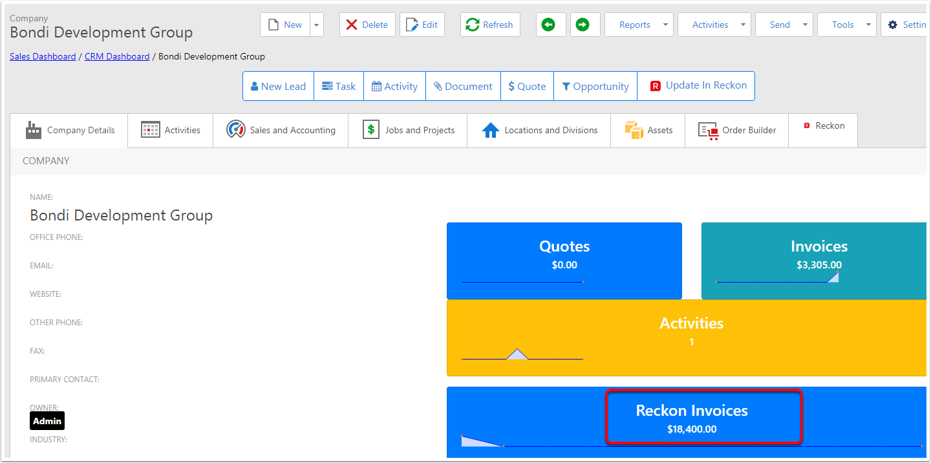Viewport: 931px width, 463px height.
Task: Click the factory icon on Company Details tab
Action: point(34,130)
